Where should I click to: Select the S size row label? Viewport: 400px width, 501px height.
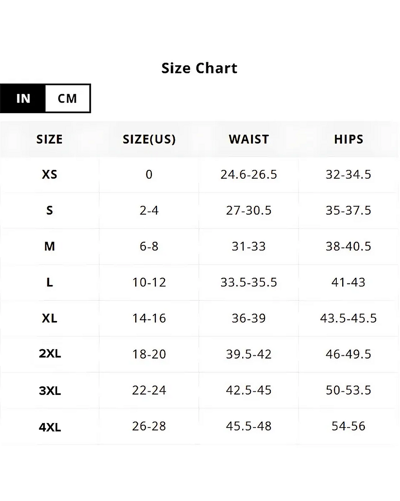(x=49, y=210)
